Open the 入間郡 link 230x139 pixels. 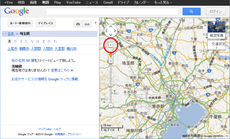click(36, 49)
